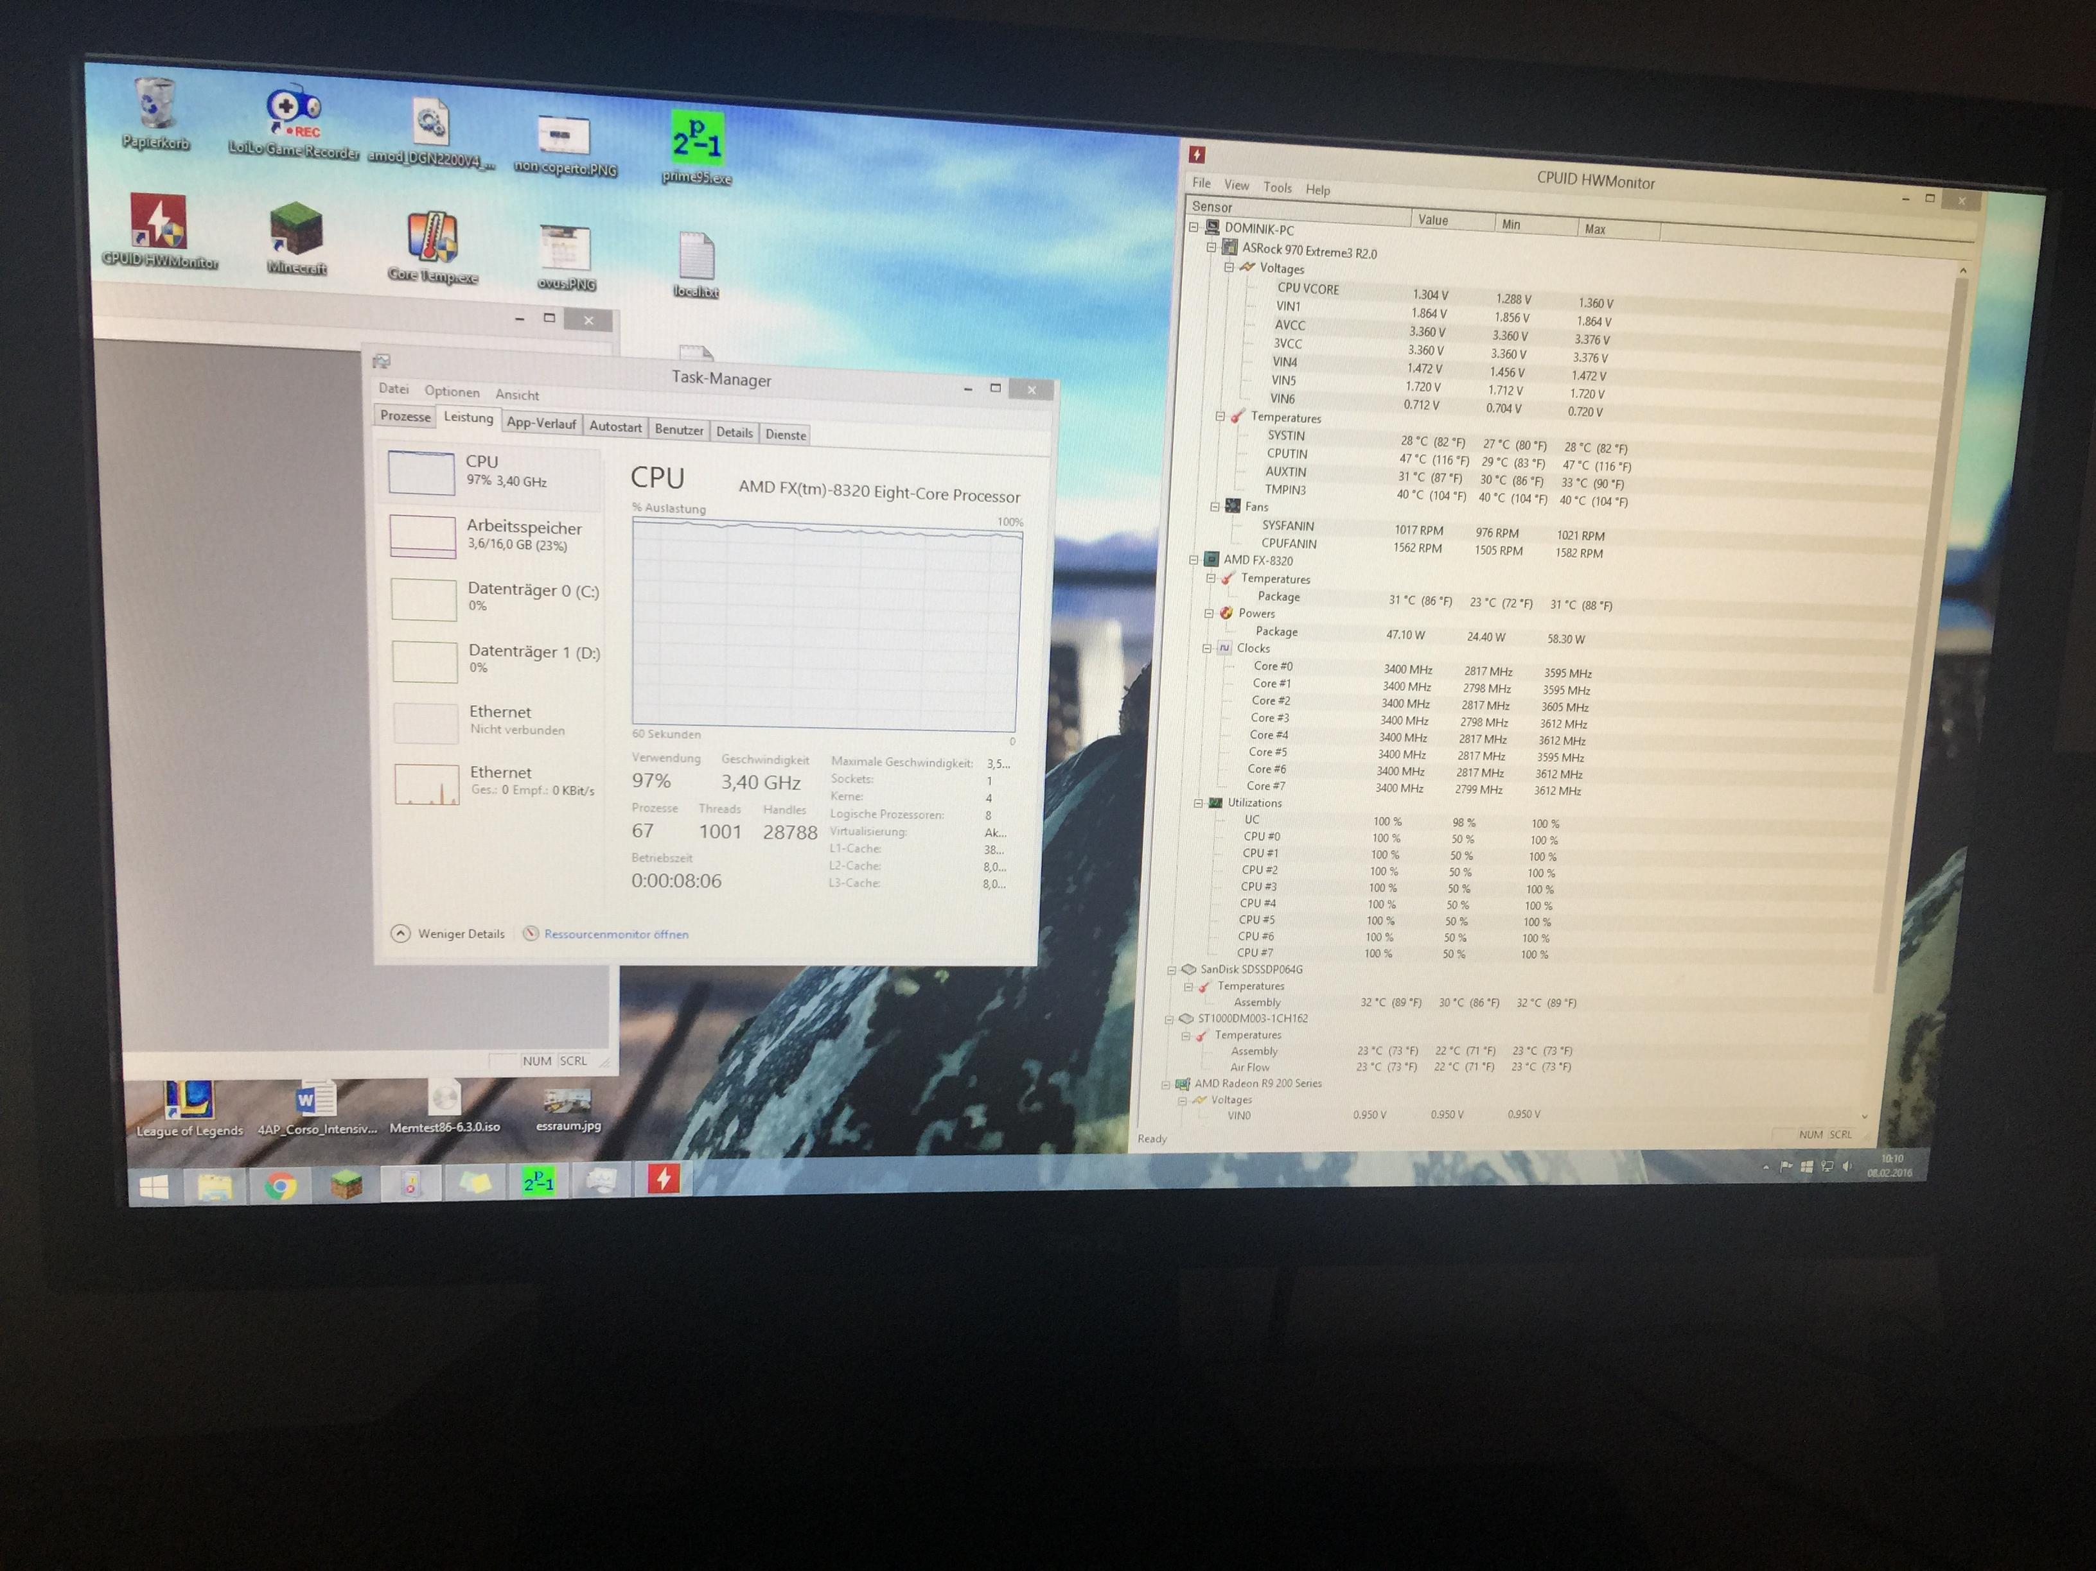Click the Windows Start button

coord(154,1186)
